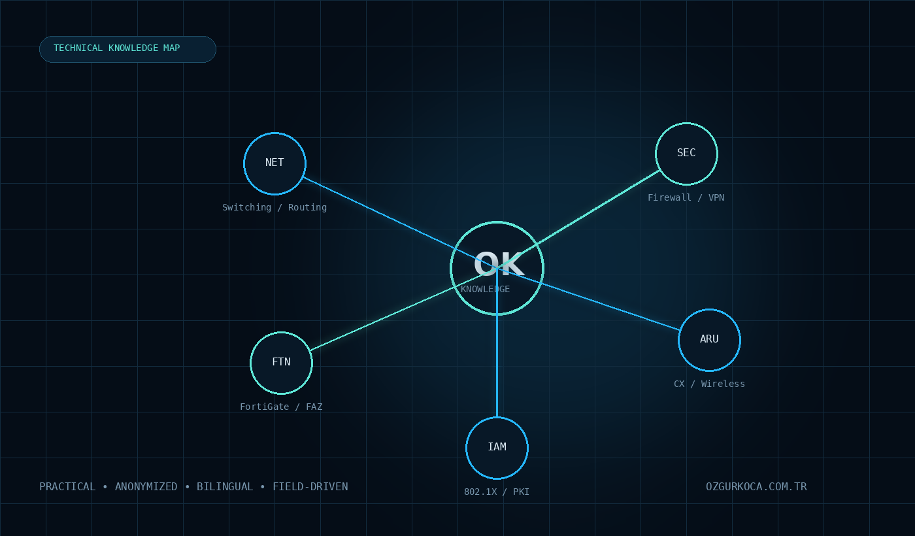The width and height of the screenshot is (915, 536).
Task: Click the ARU node circle
Action: point(709,340)
